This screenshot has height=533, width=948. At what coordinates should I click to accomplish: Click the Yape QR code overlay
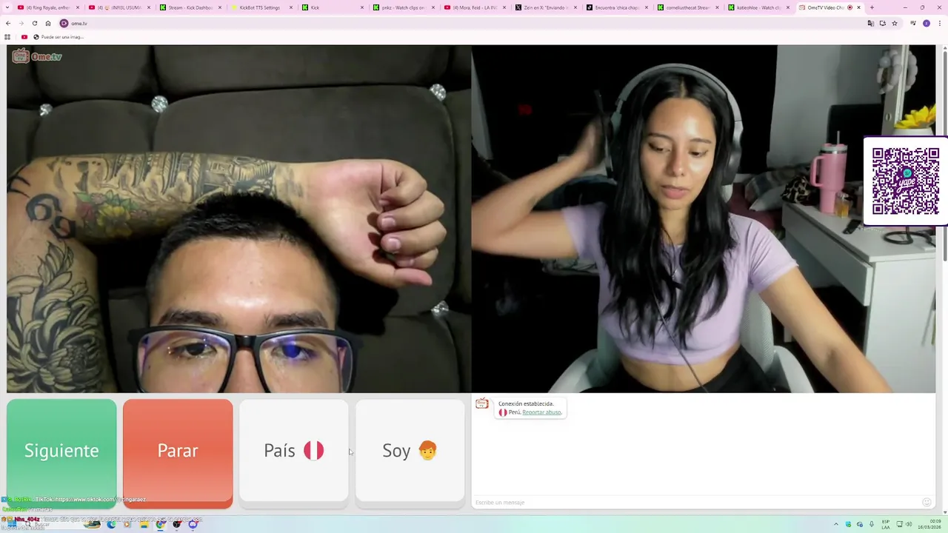905,181
